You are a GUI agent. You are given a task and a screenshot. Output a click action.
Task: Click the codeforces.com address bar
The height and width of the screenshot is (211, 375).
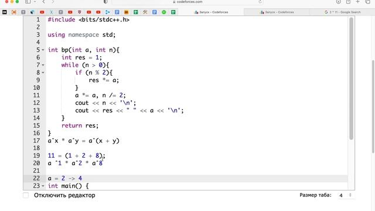pyautogui.click(x=187, y=2)
